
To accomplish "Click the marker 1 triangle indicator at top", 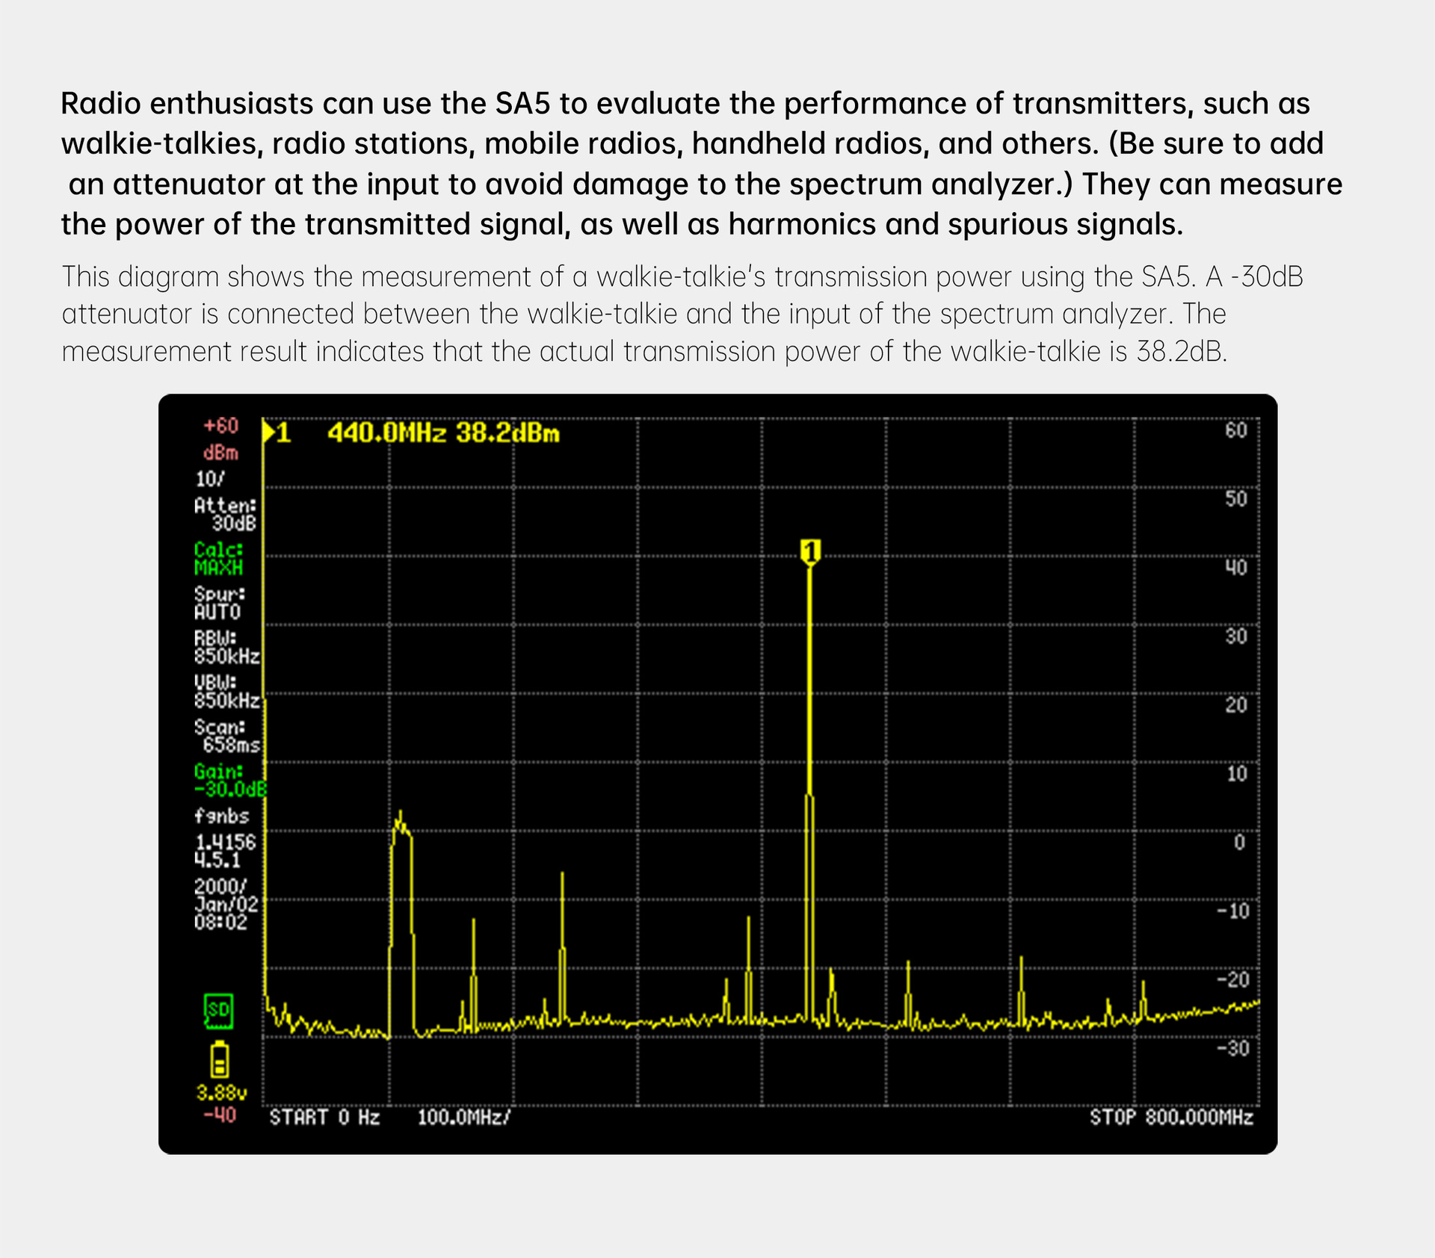I will (268, 433).
